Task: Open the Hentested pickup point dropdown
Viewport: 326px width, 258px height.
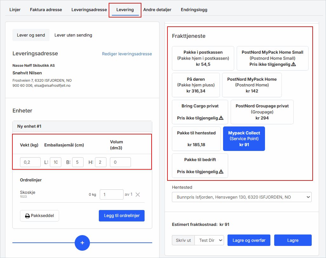Action: pos(241,197)
